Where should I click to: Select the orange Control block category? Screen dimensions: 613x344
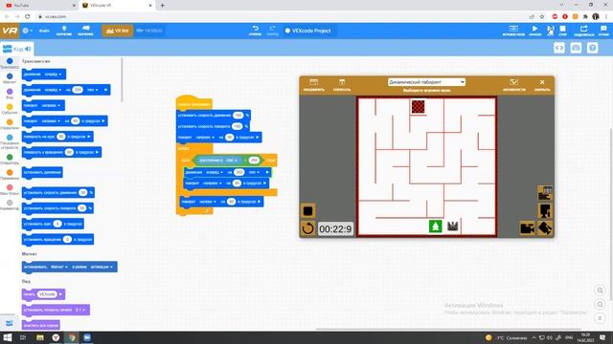pyautogui.click(x=10, y=124)
